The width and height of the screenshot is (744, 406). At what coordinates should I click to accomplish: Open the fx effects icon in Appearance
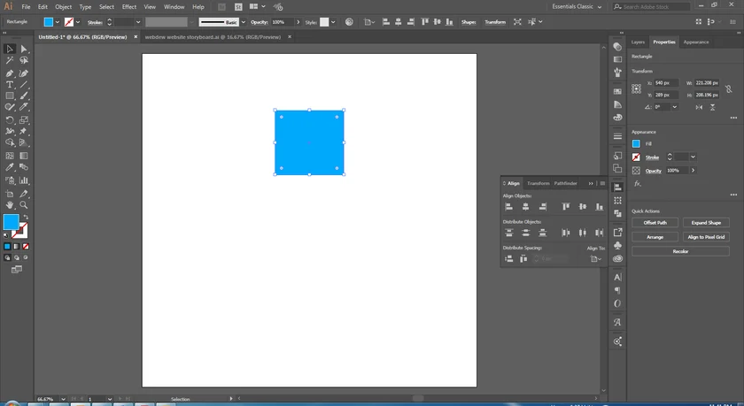tap(637, 184)
